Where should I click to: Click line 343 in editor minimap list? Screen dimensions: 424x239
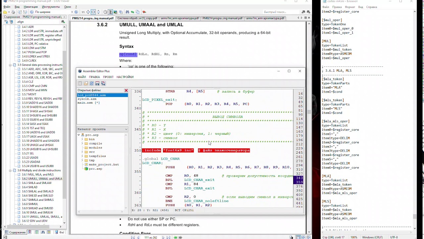[299, 178]
